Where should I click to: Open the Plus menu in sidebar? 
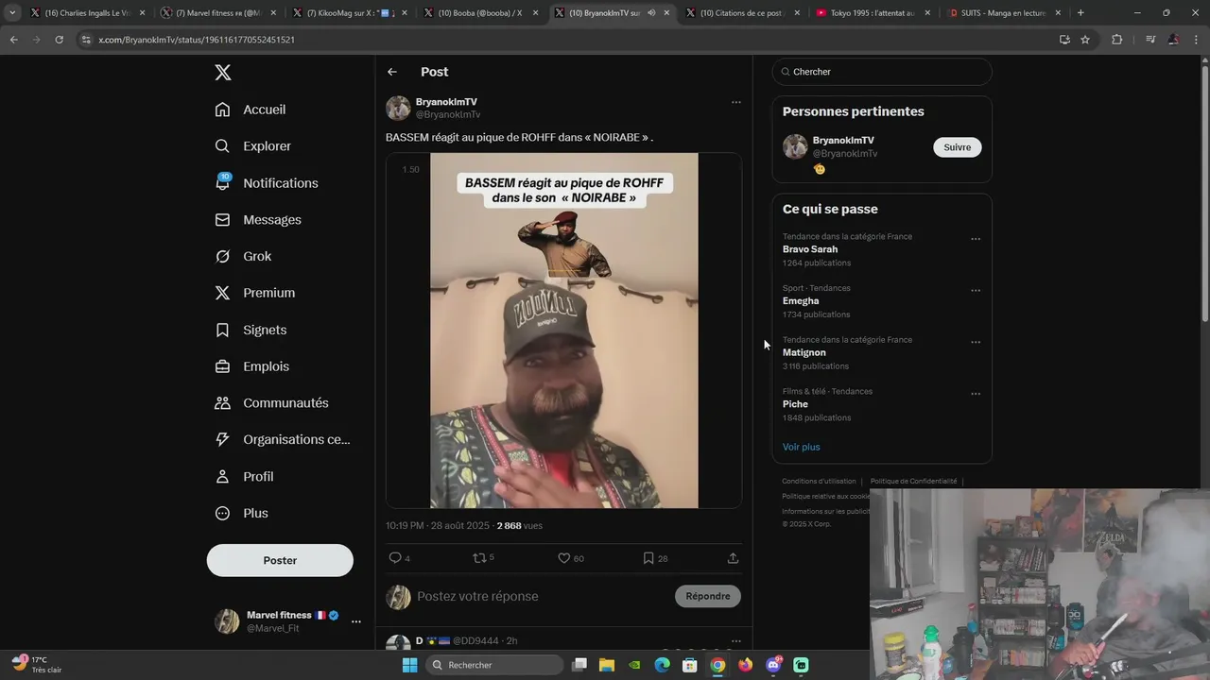coord(241,514)
